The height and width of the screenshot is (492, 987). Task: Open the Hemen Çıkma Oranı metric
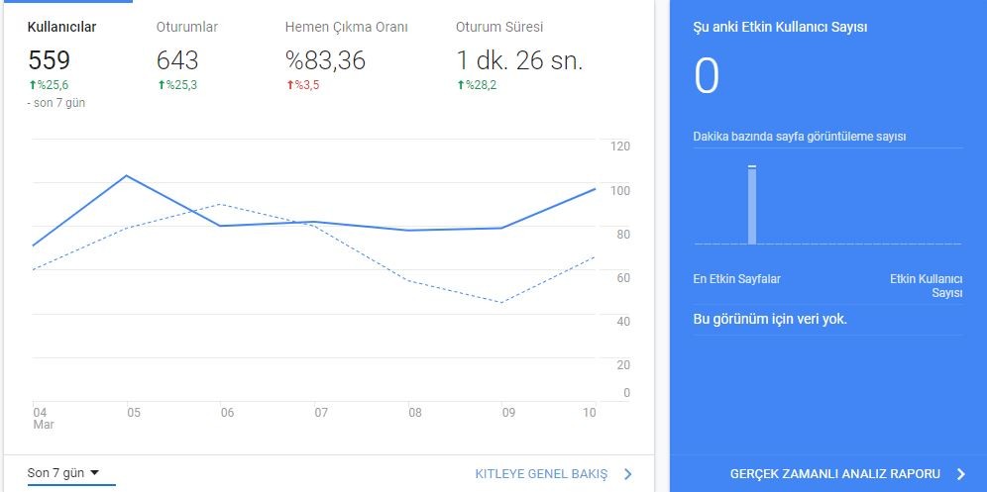coord(346,27)
